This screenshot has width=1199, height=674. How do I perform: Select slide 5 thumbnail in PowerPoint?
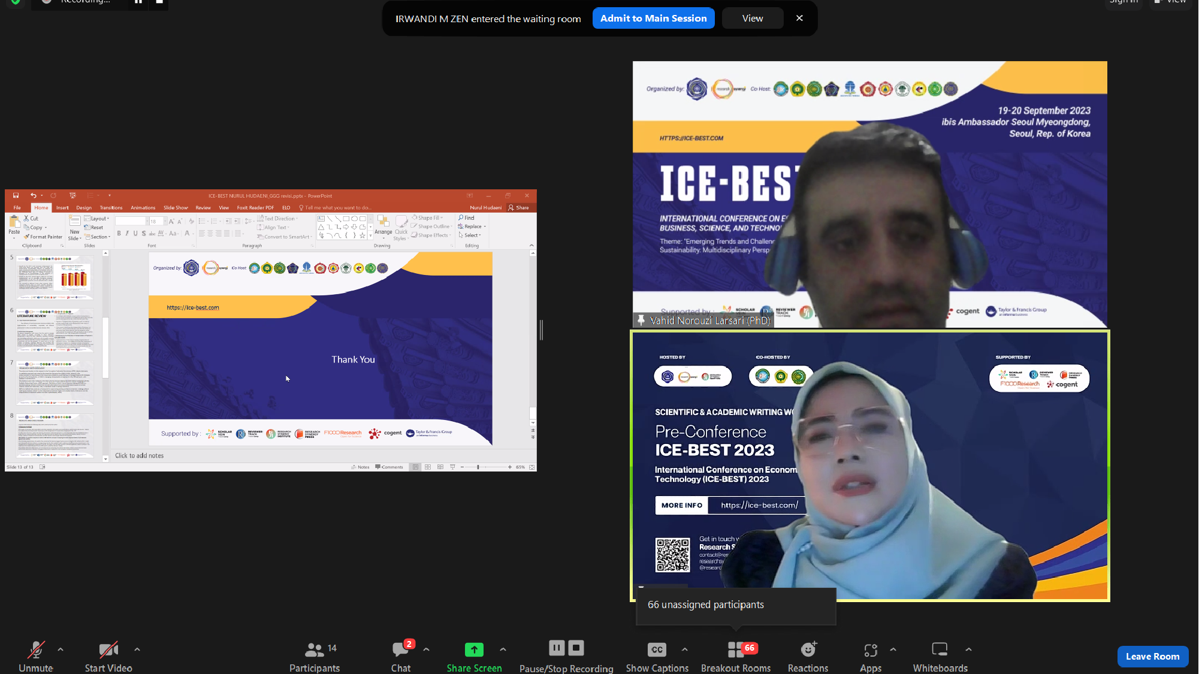click(x=55, y=278)
